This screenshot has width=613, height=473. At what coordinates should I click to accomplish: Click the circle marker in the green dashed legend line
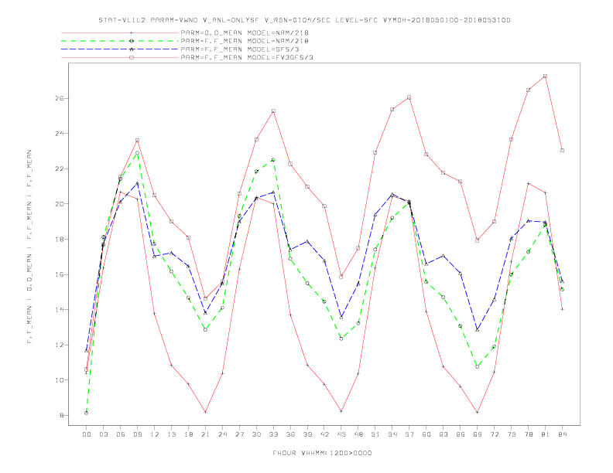[132, 41]
